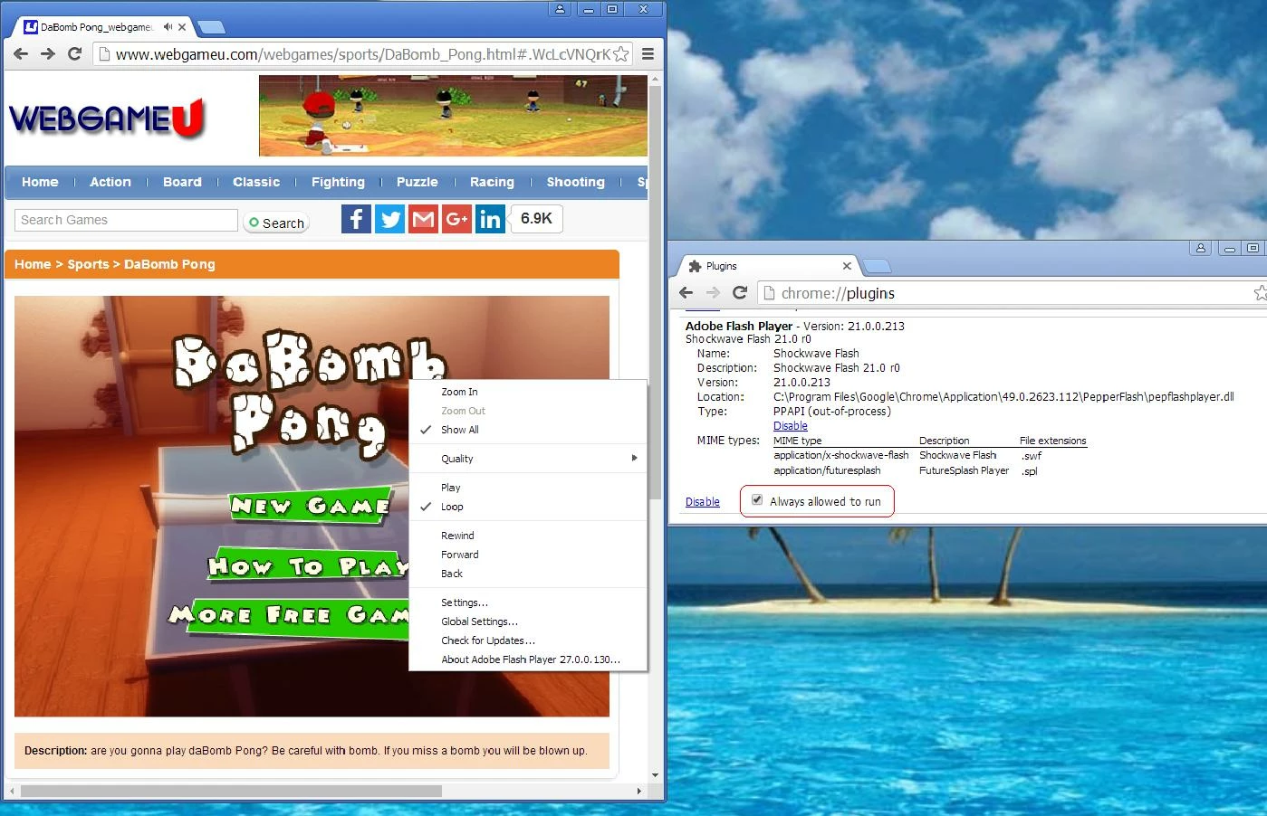The height and width of the screenshot is (816, 1267).
Task: Click MORE FREE GAMES button in game
Action: (289, 616)
